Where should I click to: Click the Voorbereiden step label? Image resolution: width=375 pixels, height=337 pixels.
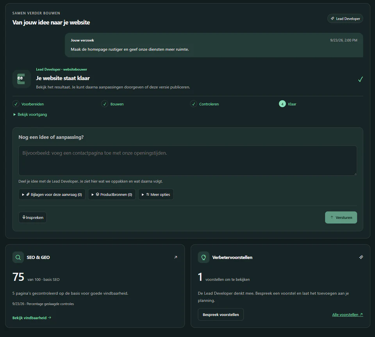pyautogui.click(x=32, y=104)
